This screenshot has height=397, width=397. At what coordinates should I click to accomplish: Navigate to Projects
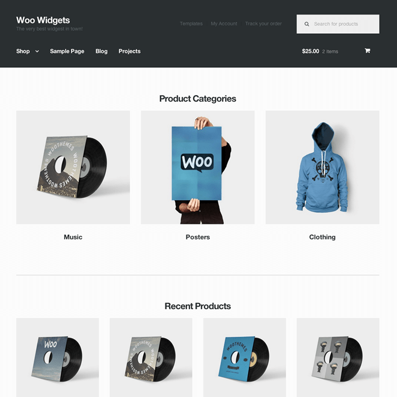point(130,51)
